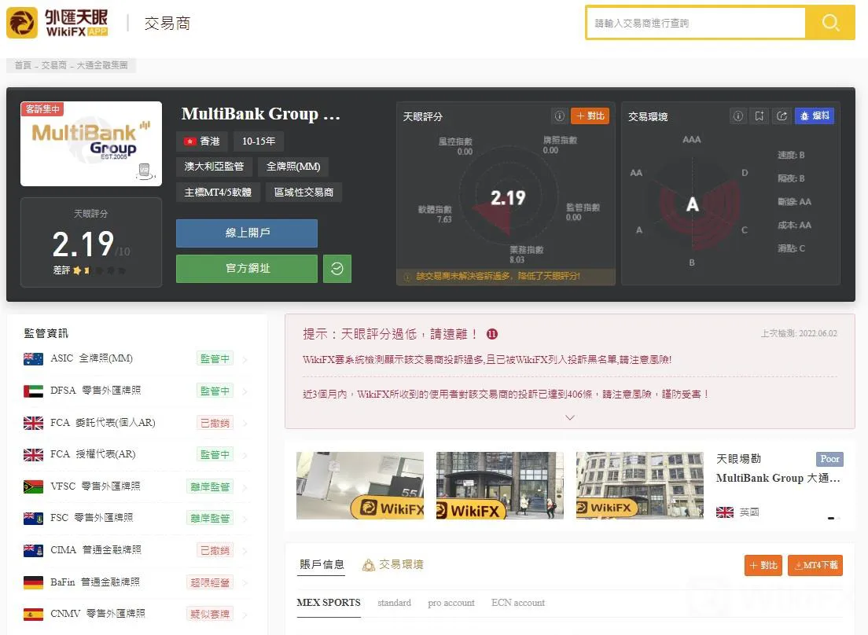
Task: Select the 澳大利亞監管 tag
Action: pos(214,167)
